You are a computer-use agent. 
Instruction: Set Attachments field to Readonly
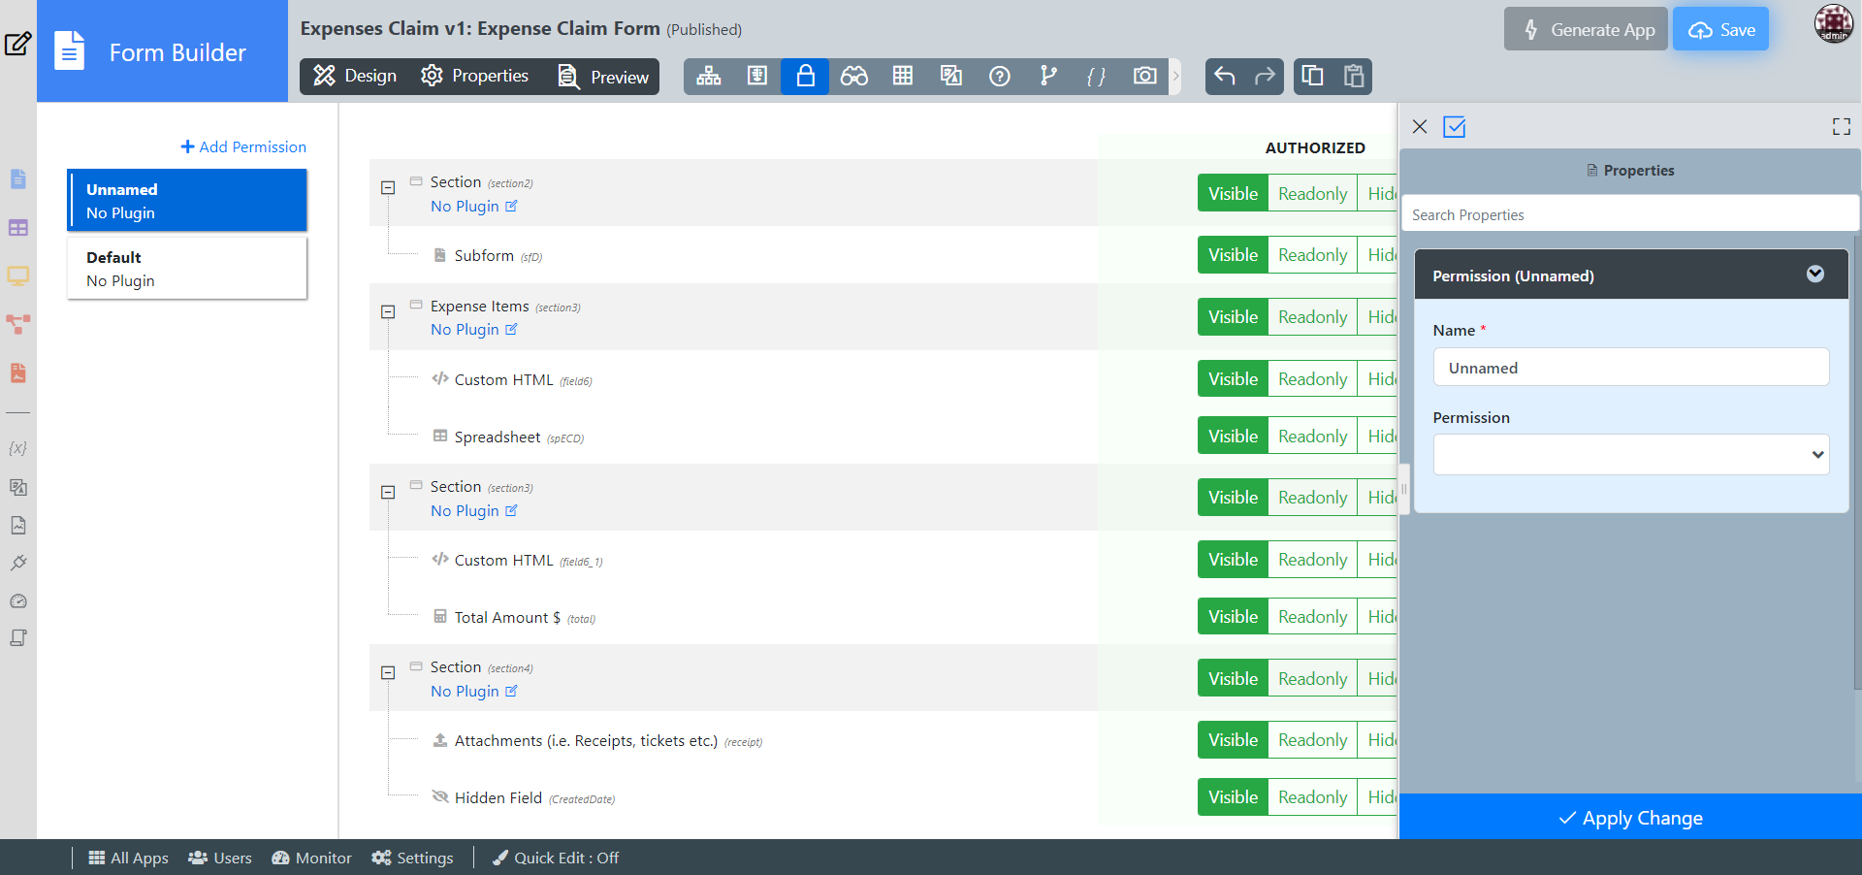1312,740
